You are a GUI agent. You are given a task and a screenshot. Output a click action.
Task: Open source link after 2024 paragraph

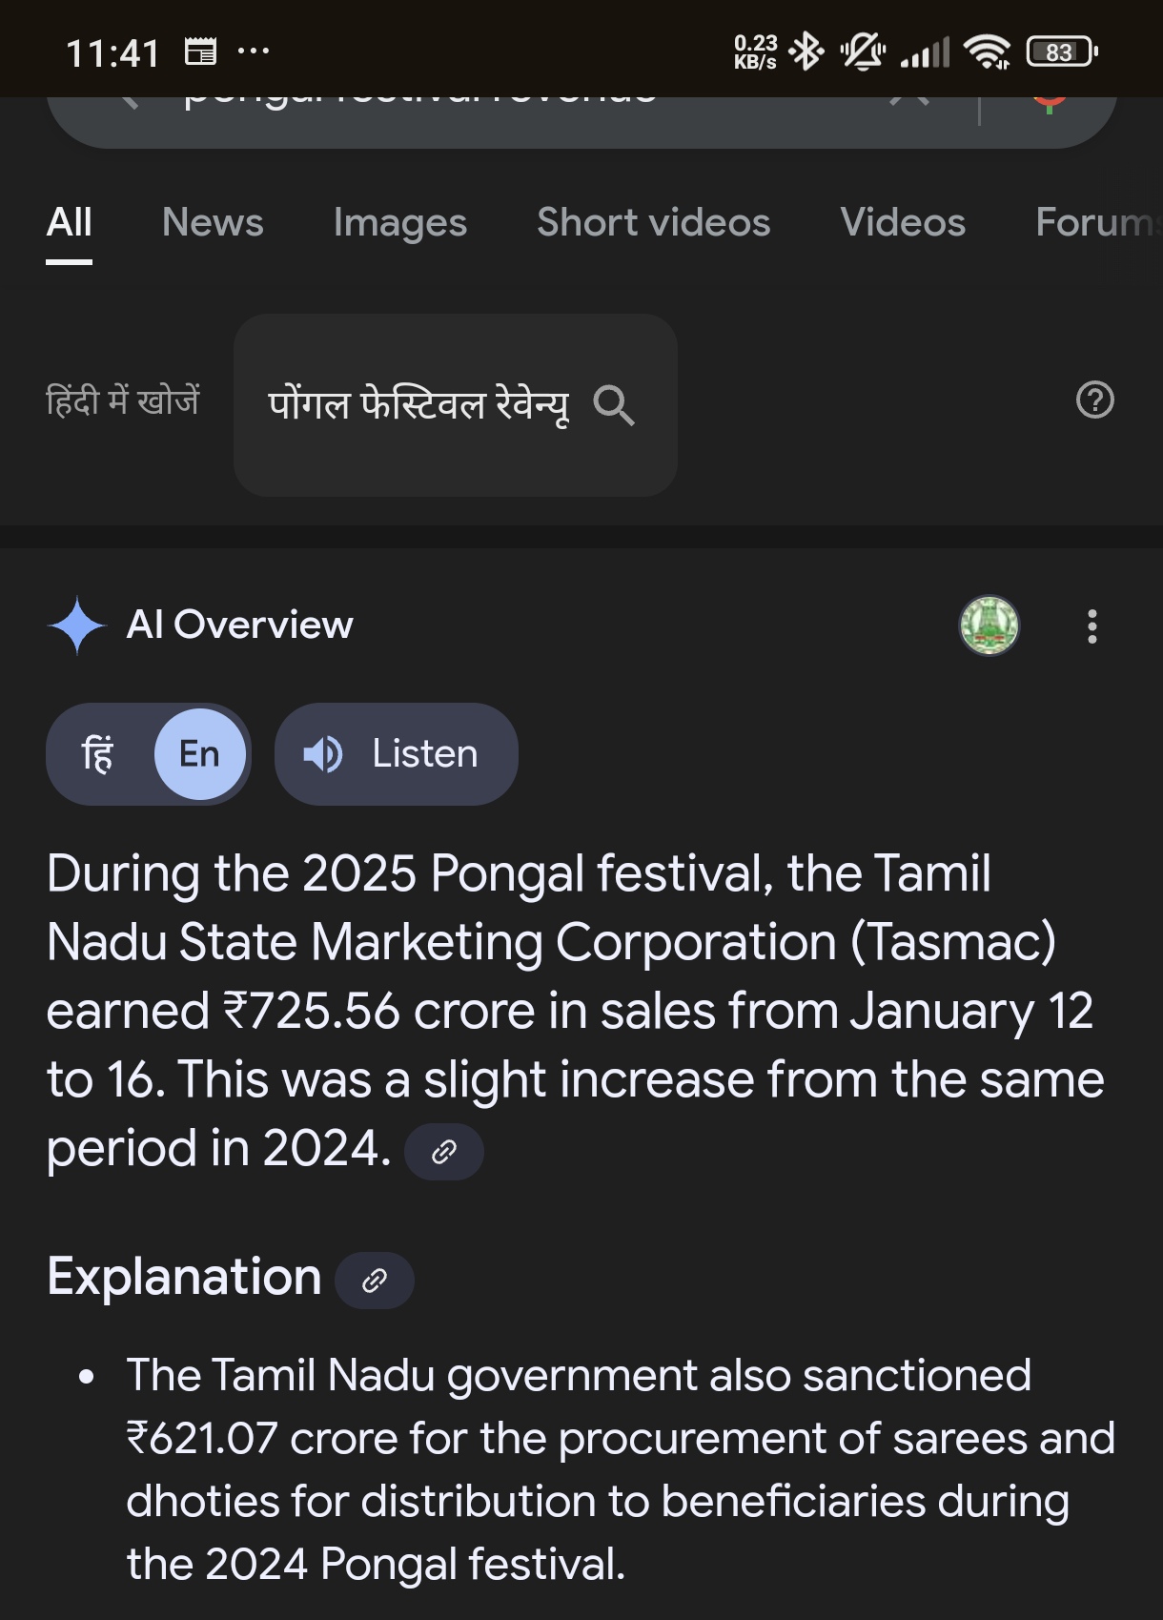444,1152
